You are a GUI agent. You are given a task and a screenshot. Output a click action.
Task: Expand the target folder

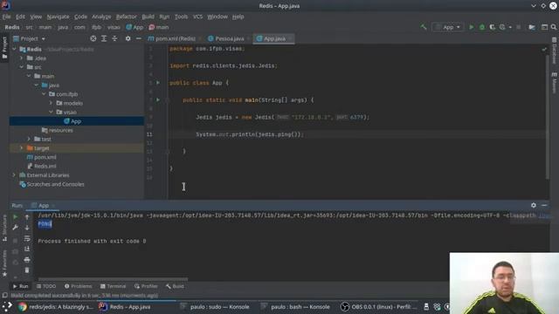pos(21,148)
